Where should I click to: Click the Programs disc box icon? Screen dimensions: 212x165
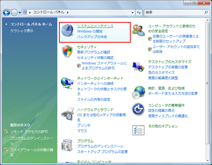pyautogui.click(x=67, y=145)
